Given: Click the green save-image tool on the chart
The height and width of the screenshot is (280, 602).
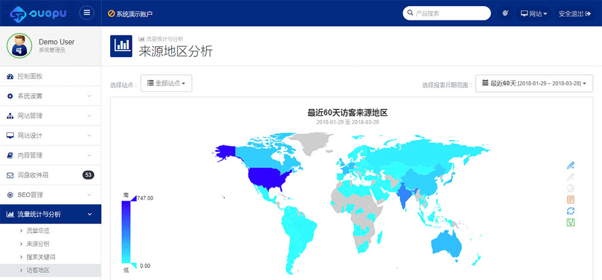Looking at the screenshot, I should (x=571, y=222).
